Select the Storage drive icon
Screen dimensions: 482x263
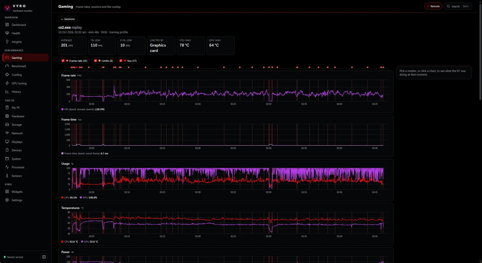pos(7,125)
